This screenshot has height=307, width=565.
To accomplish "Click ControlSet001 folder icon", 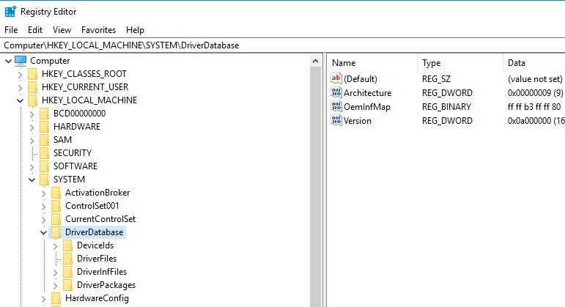I will [56, 206].
